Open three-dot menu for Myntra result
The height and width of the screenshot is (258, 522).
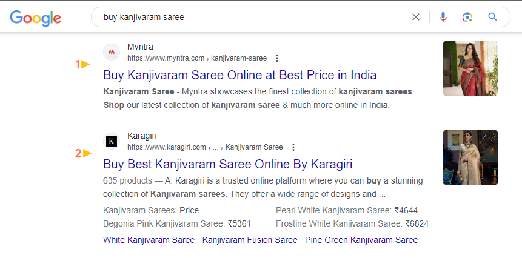(x=277, y=59)
